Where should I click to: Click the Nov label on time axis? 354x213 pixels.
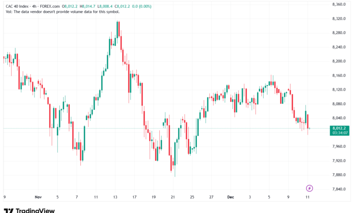(38, 198)
